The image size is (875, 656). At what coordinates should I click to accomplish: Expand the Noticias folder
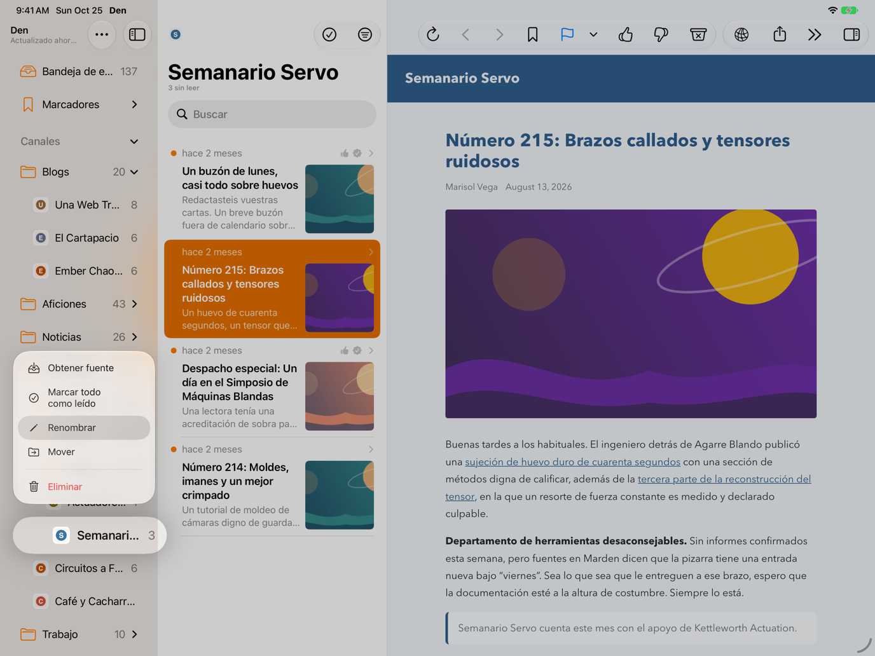click(134, 337)
